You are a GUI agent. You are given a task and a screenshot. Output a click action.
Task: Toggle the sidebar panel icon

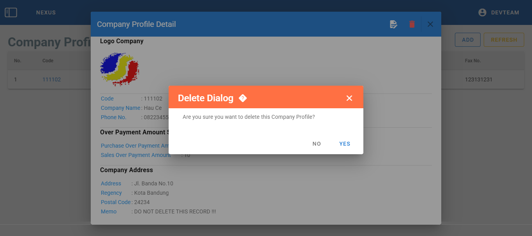(x=11, y=12)
